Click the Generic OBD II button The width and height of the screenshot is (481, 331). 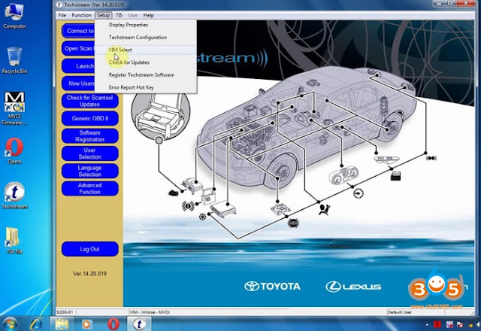pyautogui.click(x=90, y=119)
